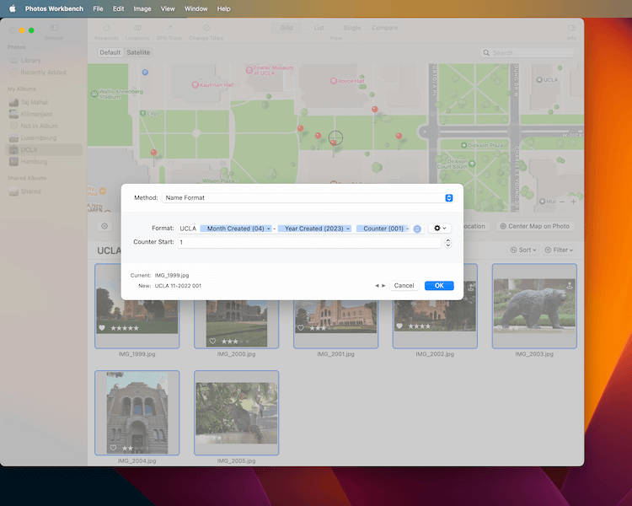Toggle favorite heart on IMG_2000.jpg
This screenshot has height=506, width=632.
pos(212,342)
